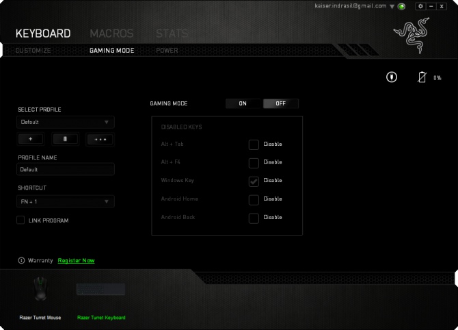Open settings via the gear icon

[x=420, y=6]
